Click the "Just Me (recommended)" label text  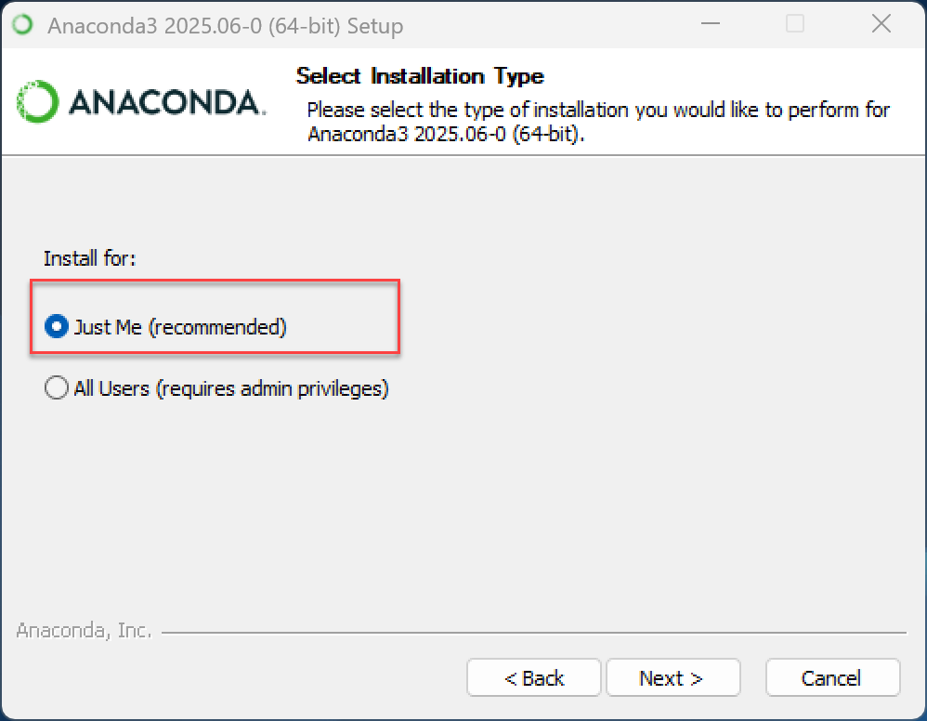click(x=179, y=327)
